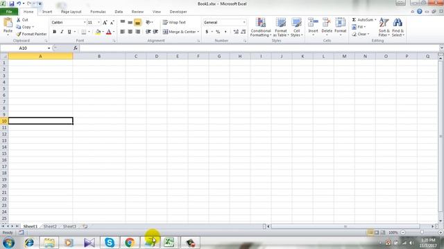Click the Insert Function fx button
The width and height of the screenshot is (444, 249).
(76, 48)
